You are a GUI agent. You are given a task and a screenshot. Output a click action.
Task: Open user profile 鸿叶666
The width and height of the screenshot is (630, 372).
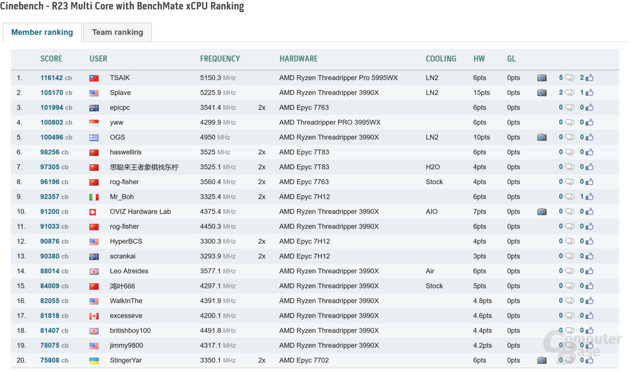point(122,286)
